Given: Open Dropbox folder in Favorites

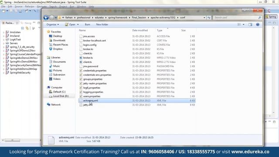Looking at the screenshot, I should coord(58,49).
